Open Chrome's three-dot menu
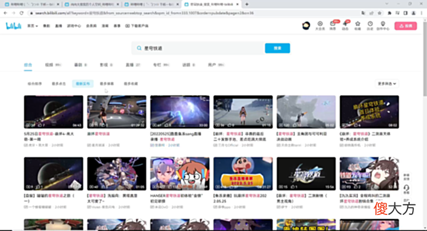Screen dimensions: 427x231 (422, 13)
